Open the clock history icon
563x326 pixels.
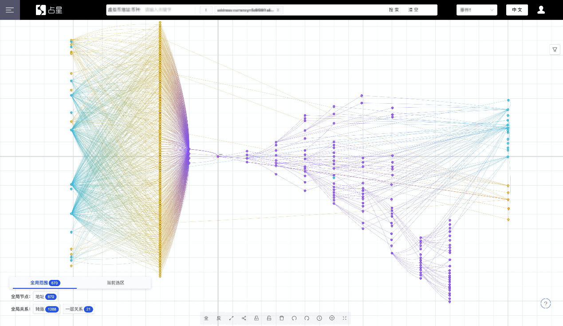[319, 318]
